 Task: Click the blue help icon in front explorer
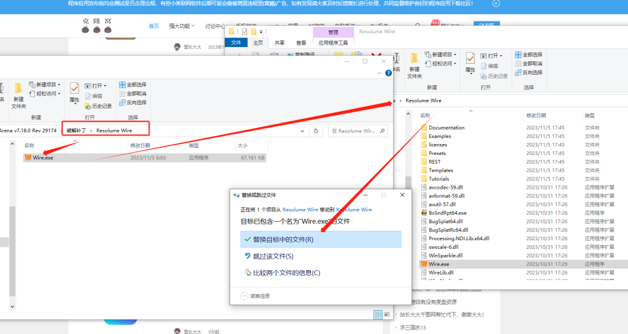pos(388,73)
